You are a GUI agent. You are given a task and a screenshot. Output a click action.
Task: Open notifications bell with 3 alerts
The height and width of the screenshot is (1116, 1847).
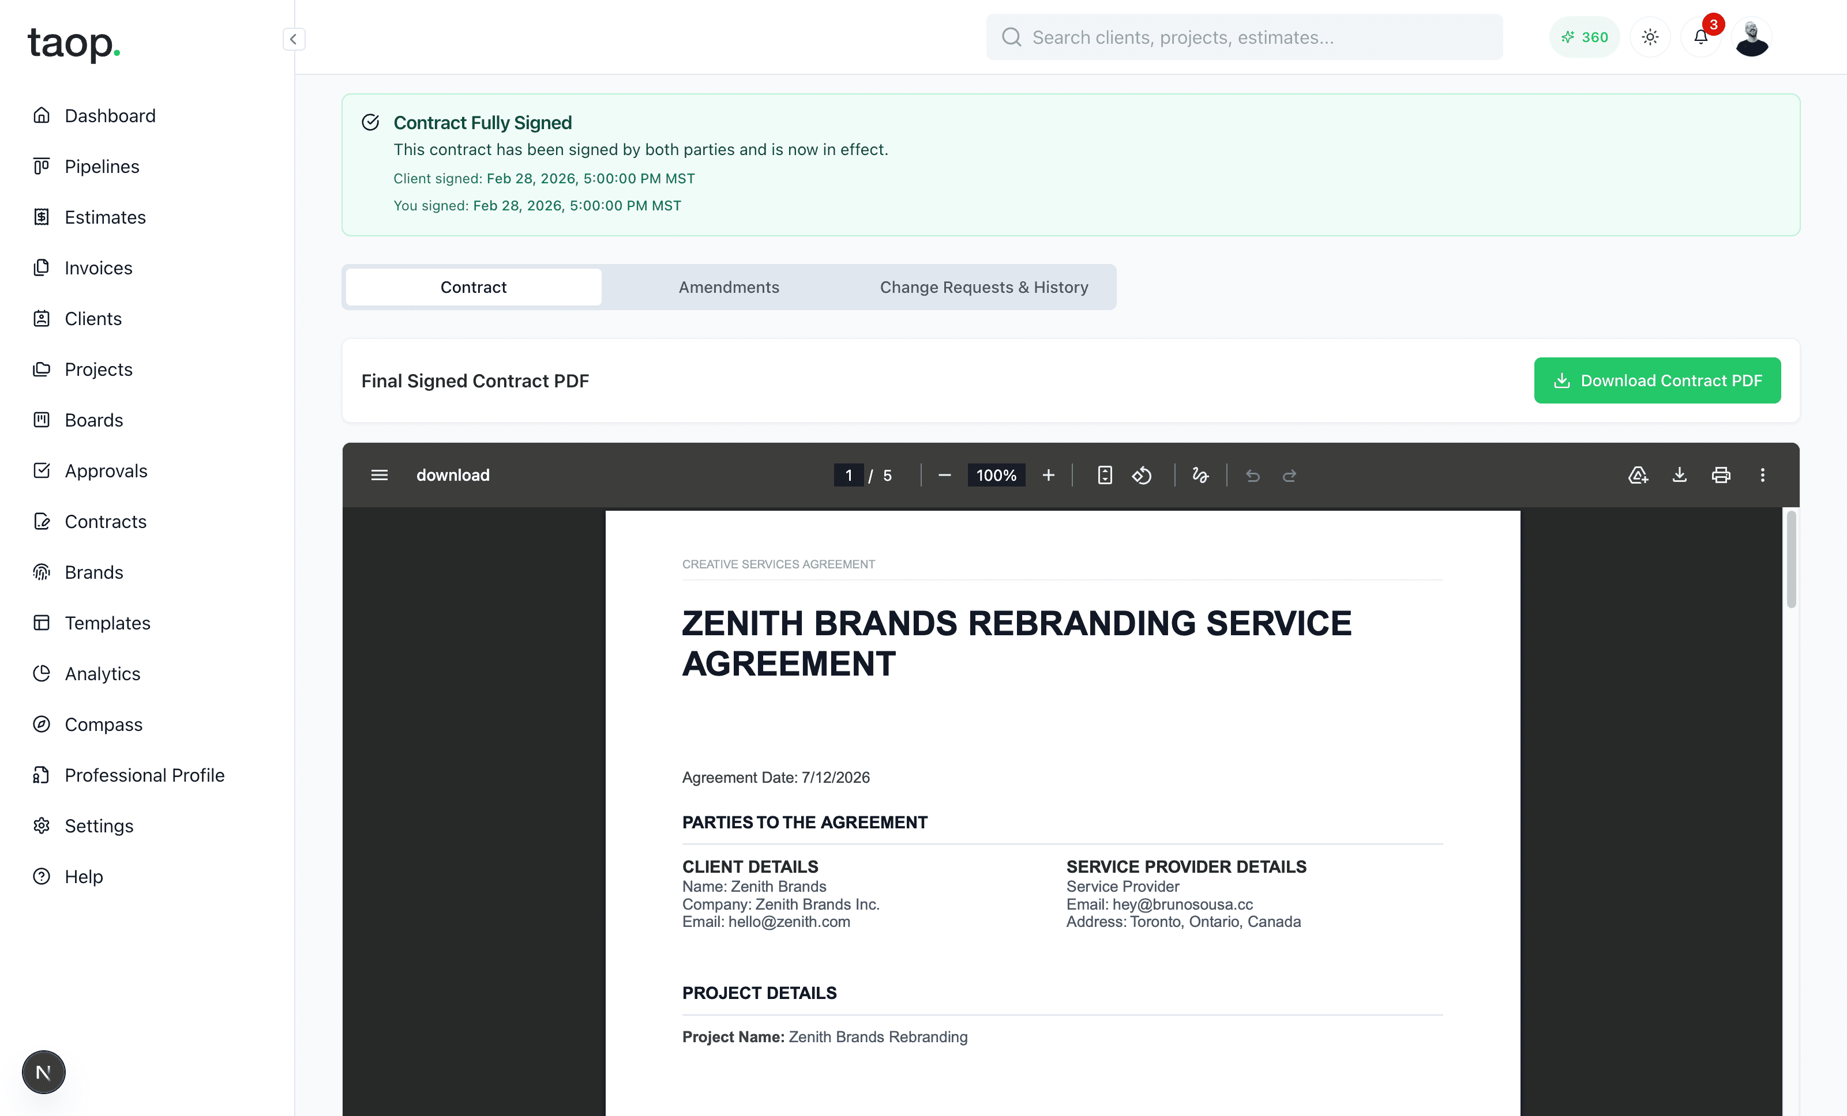click(x=1701, y=37)
